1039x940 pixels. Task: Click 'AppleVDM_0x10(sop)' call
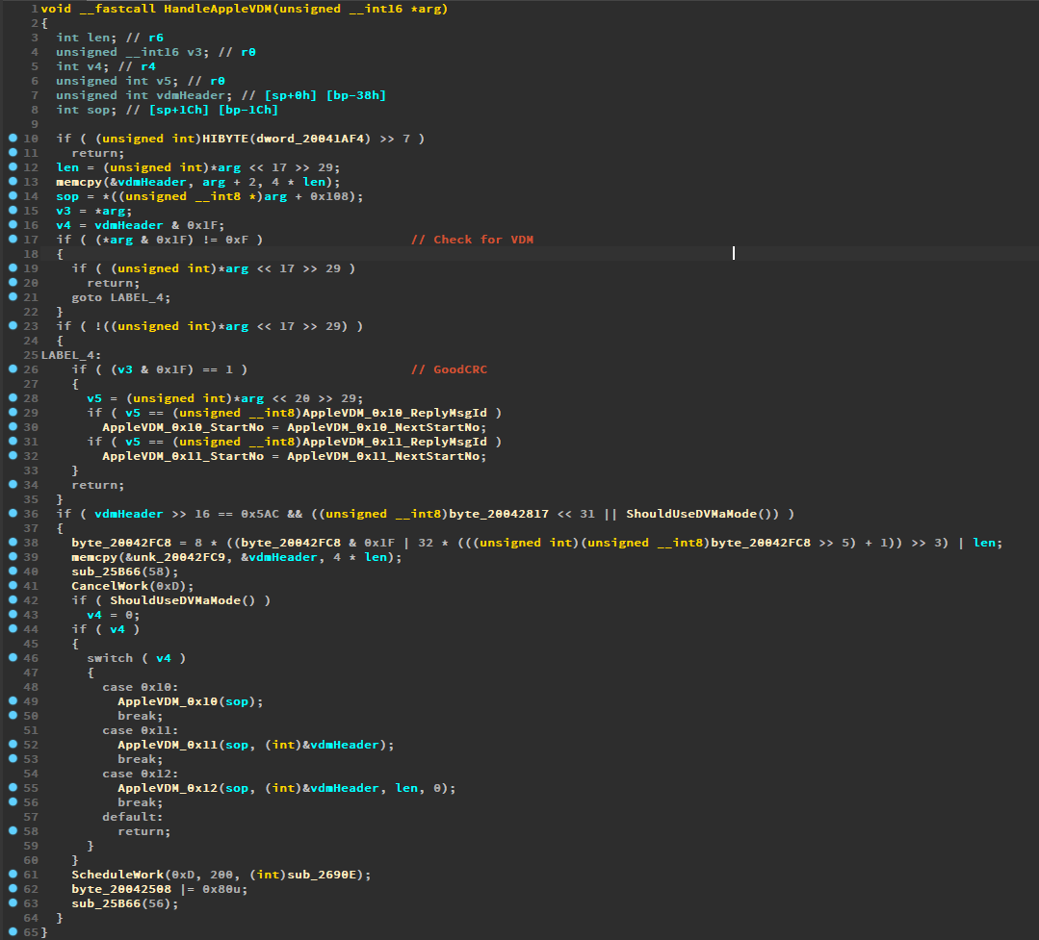tap(190, 701)
